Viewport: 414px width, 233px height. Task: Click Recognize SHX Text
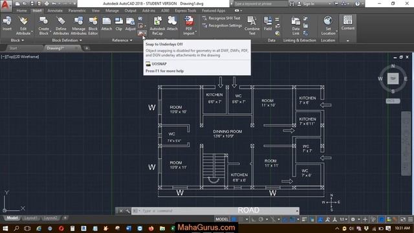click(x=221, y=18)
